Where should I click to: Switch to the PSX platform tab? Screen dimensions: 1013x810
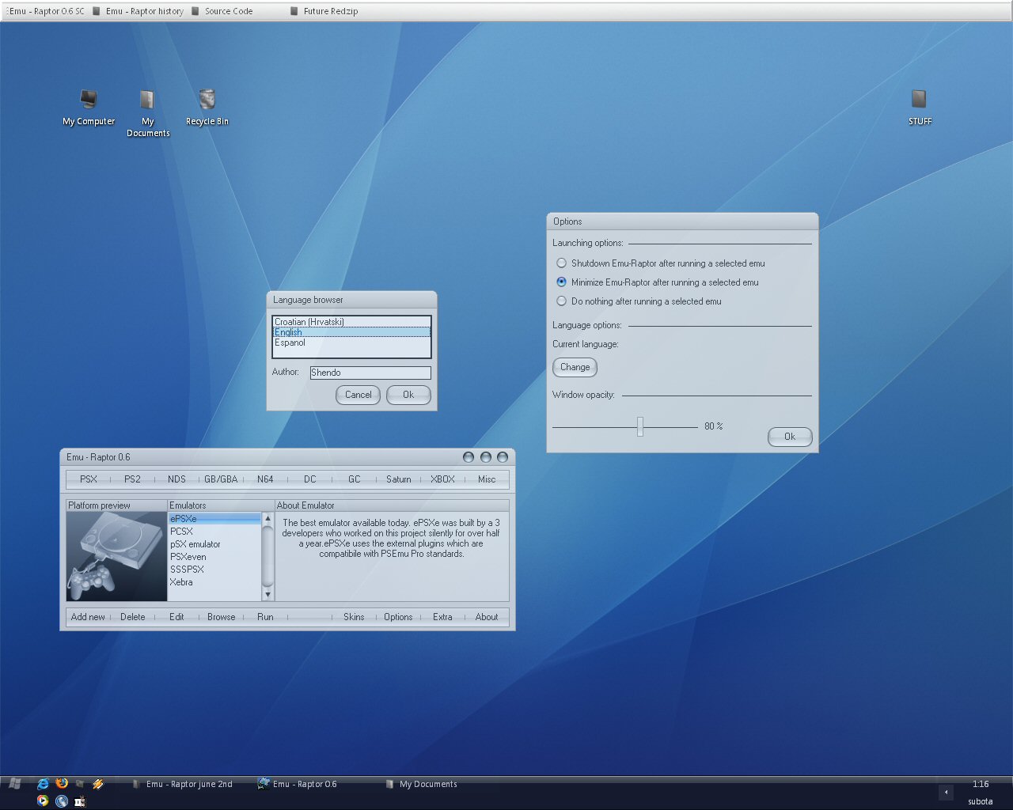click(89, 479)
